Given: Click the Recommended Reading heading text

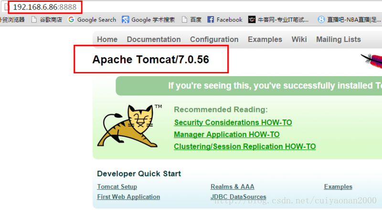Looking at the screenshot, I should point(221,110).
